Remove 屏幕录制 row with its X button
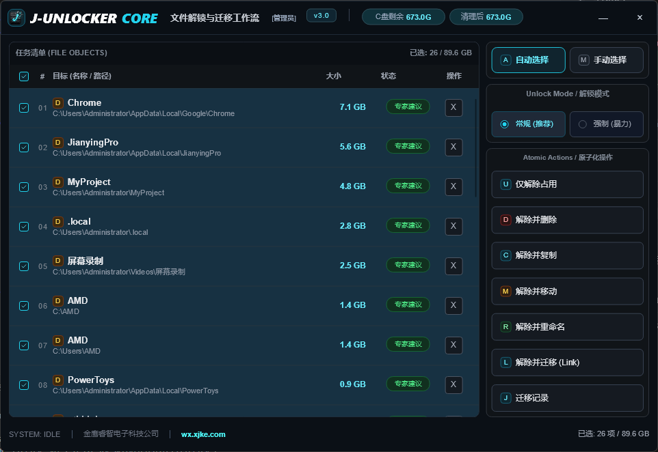This screenshot has width=658, height=452. 453,266
